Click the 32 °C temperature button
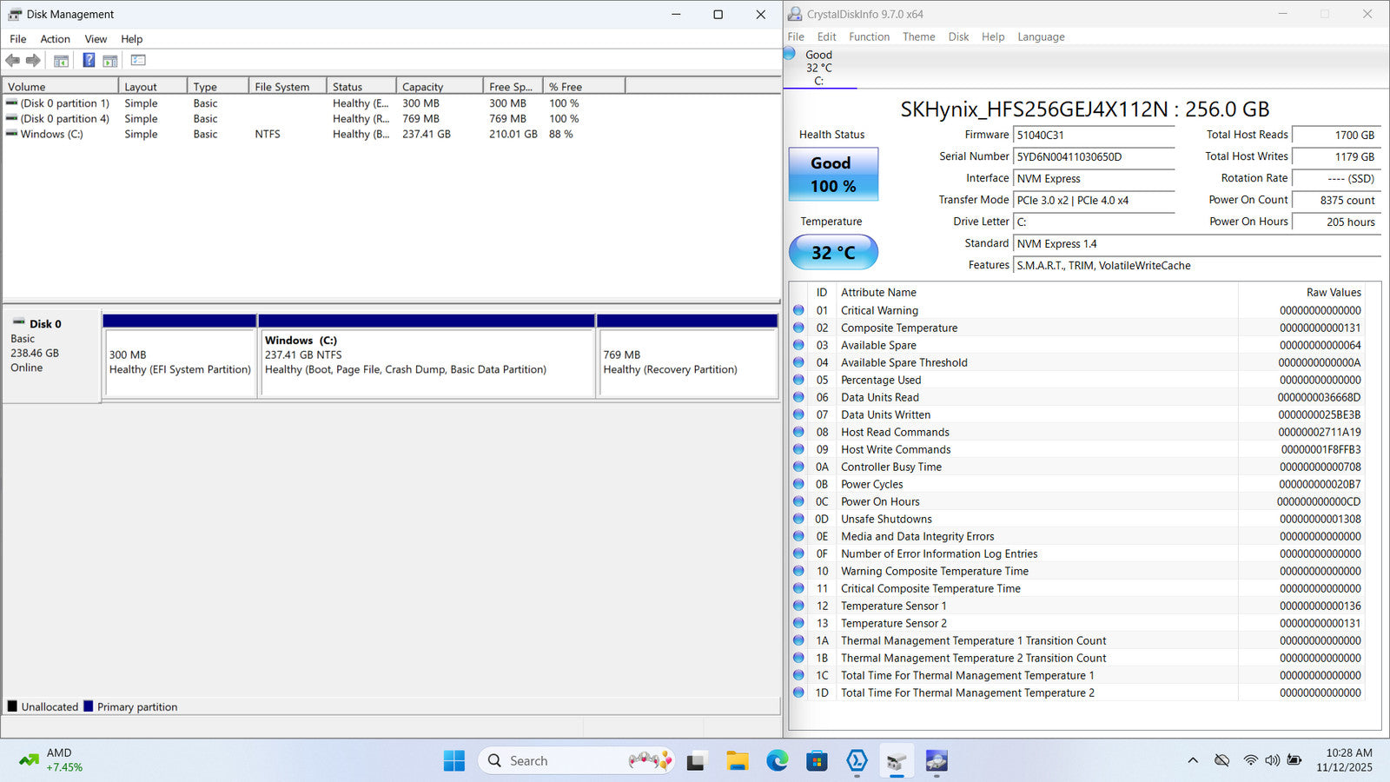 [x=833, y=253]
